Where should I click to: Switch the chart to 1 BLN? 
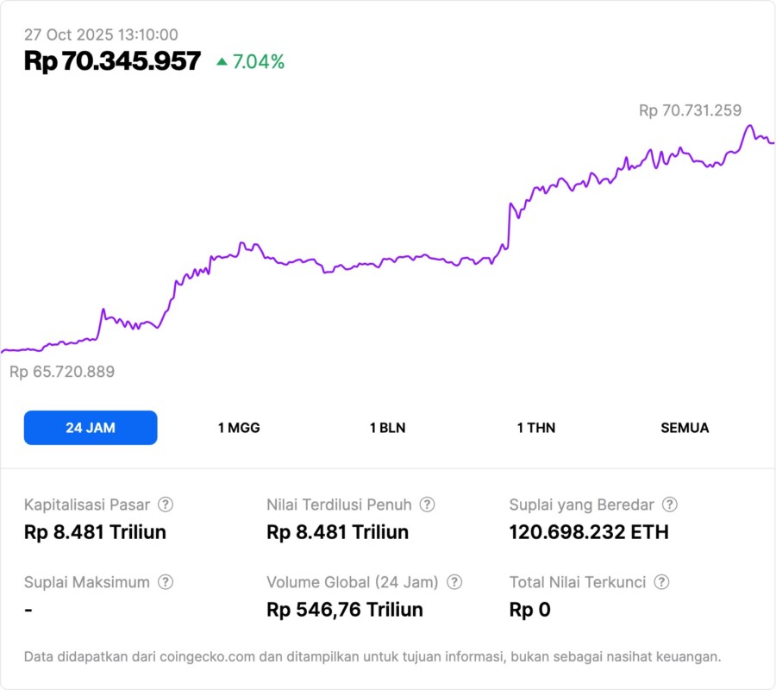click(387, 428)
